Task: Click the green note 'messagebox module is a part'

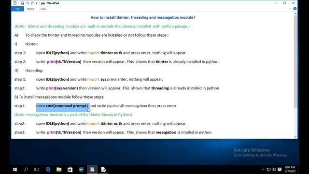Action: pyautogui.click(x=73, y=115)
